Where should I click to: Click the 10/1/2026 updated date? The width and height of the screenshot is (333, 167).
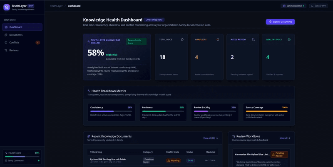tap(210, 160)
